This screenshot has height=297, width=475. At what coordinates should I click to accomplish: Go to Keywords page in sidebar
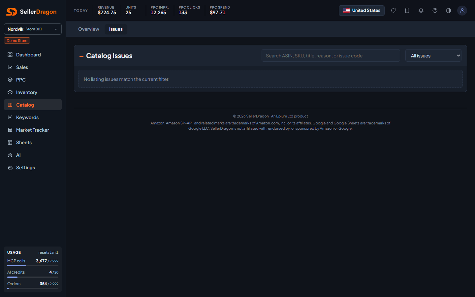click(x=33, y=117)
